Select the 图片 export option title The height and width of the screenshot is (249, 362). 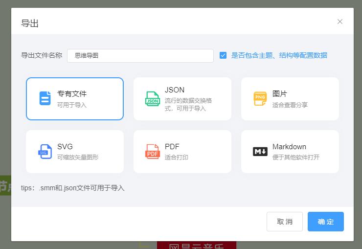(280, 94)
